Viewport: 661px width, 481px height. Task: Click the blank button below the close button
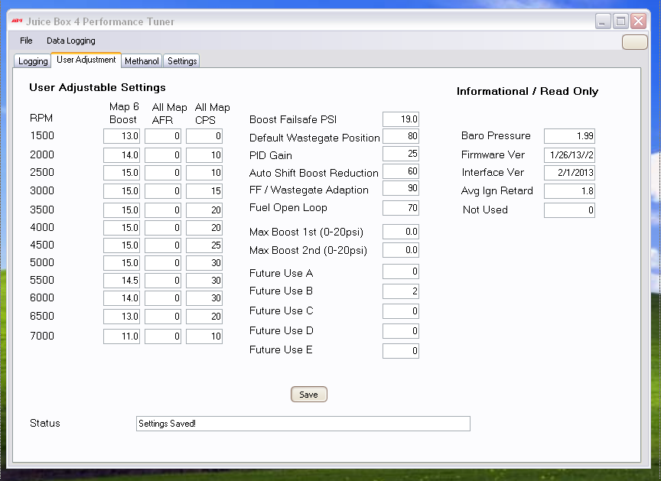click(634, 42)
